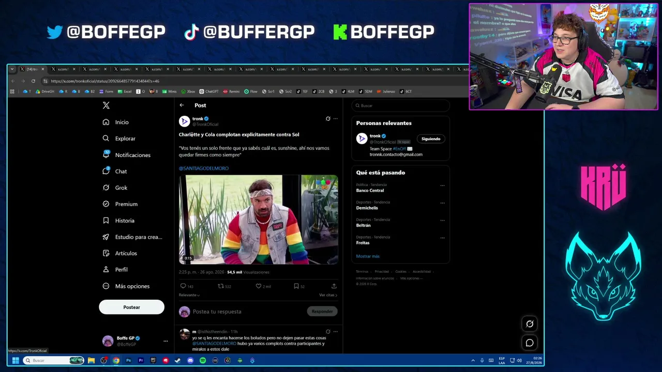This screenshot has width=662, height=372.
Task: Open the Premium icon in sidebar
Action: point(106,204)
